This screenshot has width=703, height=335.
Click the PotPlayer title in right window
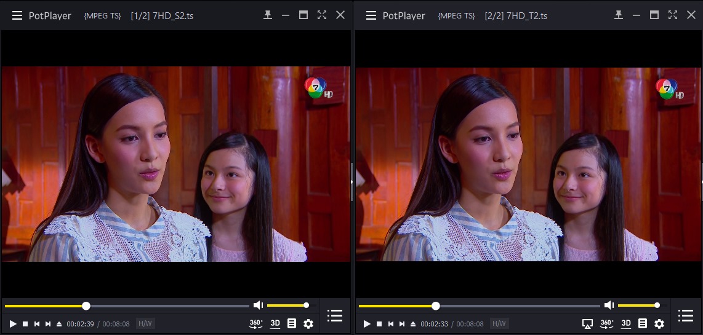(404, 16)
